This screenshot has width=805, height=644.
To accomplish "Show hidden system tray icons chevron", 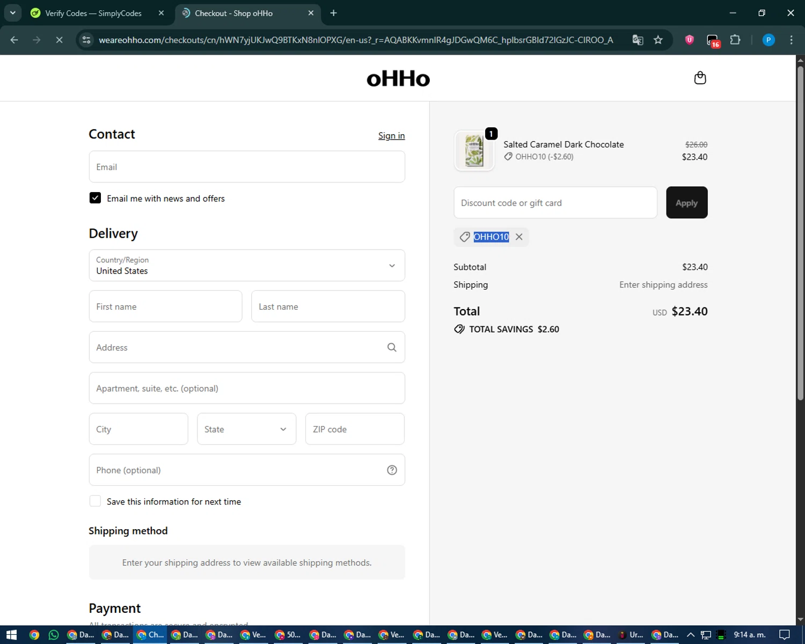I will point(691,635).
